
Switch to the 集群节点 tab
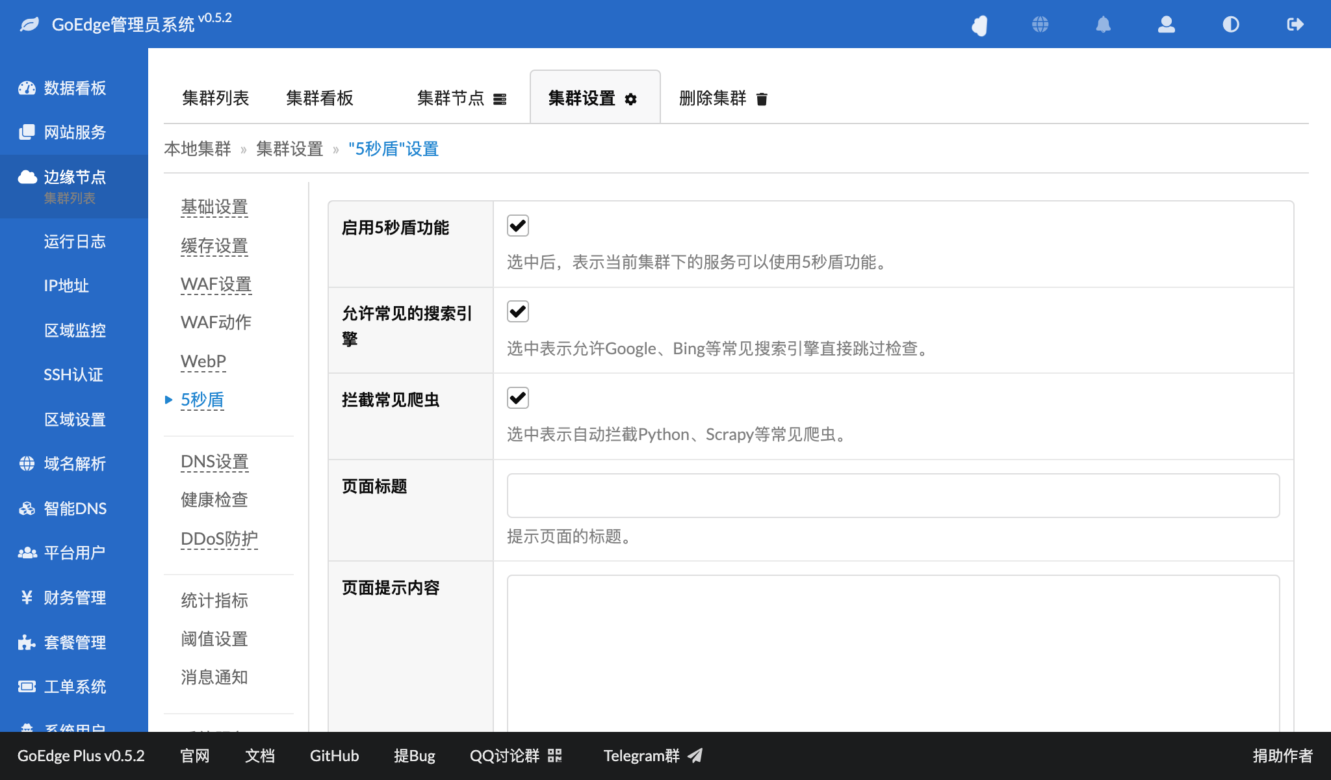tap(461, 98)
